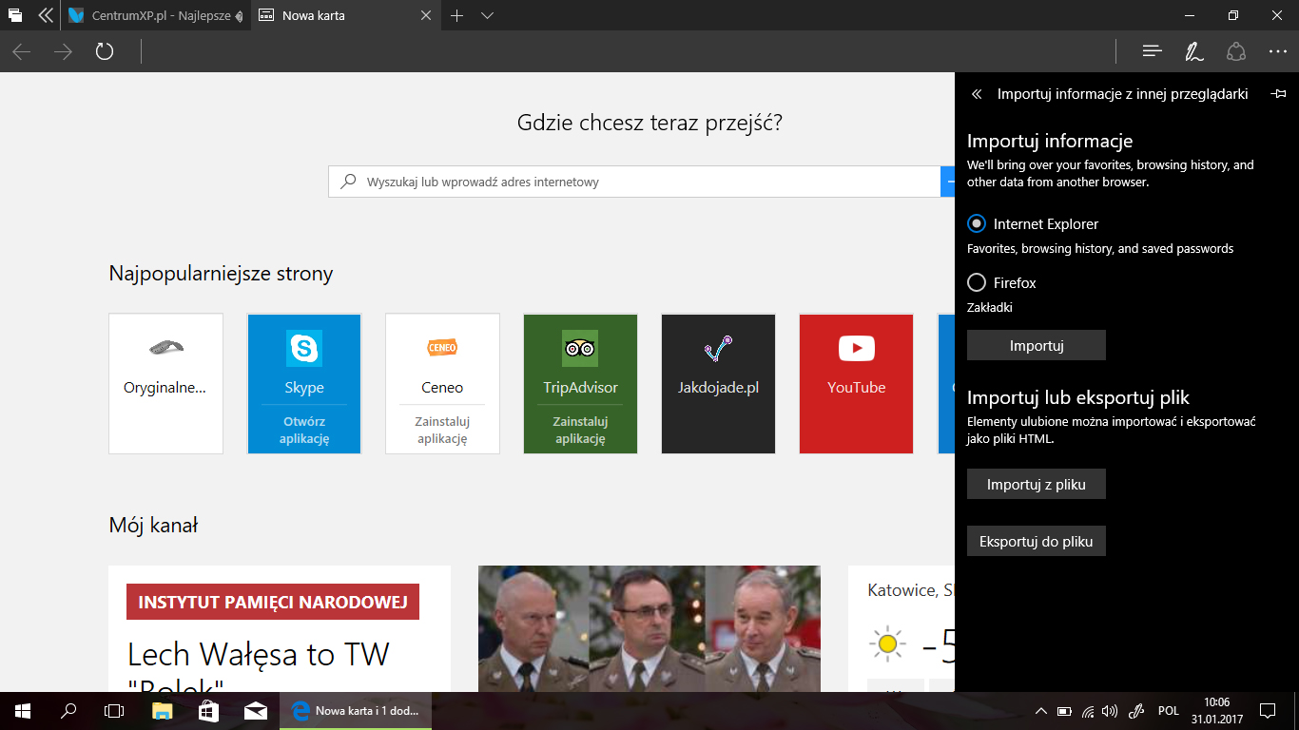Click the Edge taskbar button Nowa karta
This screenshot has height=730, width=1299.
pos(357,710)
